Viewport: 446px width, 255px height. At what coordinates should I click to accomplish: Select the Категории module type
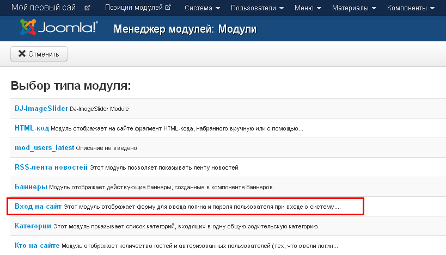point(33,226)
